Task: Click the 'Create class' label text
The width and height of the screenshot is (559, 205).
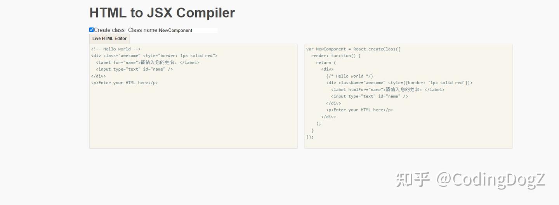Action: point(109,30)
